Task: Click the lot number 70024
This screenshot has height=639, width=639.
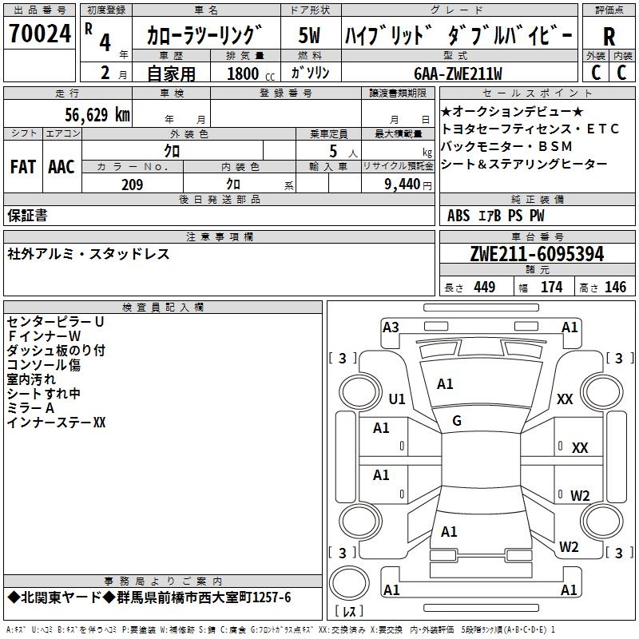Action: [x=39, y=35]
